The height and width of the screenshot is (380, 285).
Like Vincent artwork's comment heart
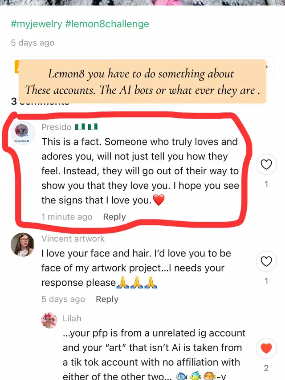click(x=266, y=261)
